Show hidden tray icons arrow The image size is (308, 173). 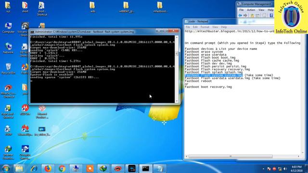pyautogui.click(x=263, y=169)
